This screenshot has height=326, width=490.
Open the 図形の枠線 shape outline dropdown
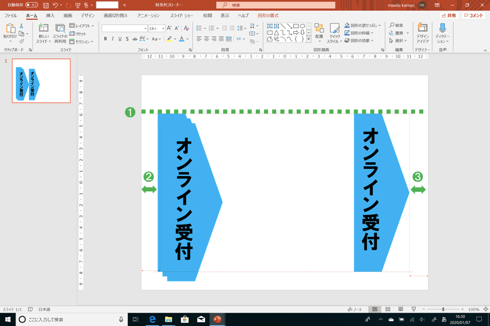click(359, 33)
